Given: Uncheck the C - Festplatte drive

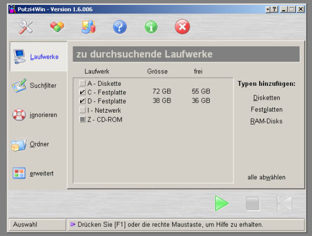Looking at the screenshot, I should [x=82, y=92].
